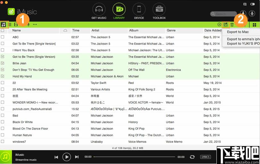Click the iMusic logo icon

tap(11, 12)
